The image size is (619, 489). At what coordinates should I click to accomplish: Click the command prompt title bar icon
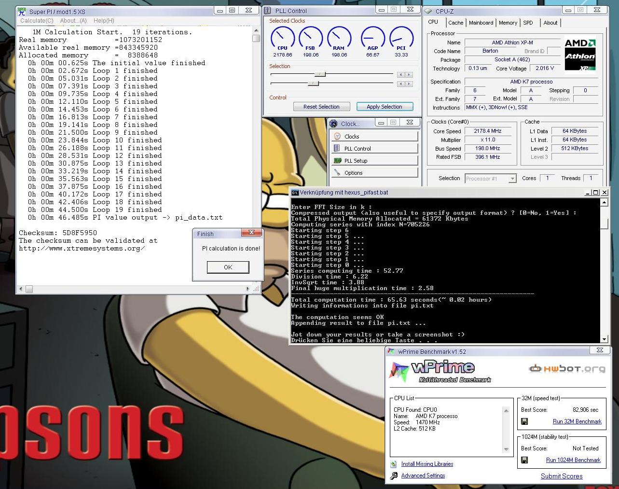click(295, 192)
